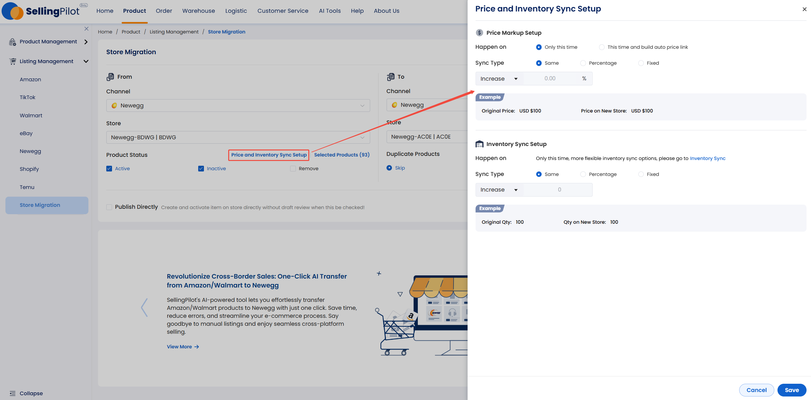This screenshot has height=400, width=811.
Task: Select Only this time for price markup
Action: [539, 47]
